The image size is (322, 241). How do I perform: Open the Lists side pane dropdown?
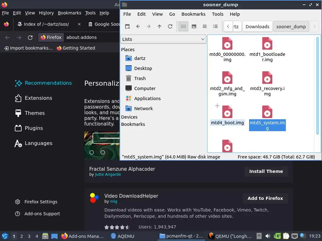coord(163,39)
